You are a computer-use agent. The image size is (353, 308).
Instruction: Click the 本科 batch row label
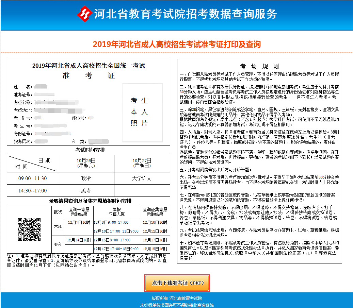(58, 227)
